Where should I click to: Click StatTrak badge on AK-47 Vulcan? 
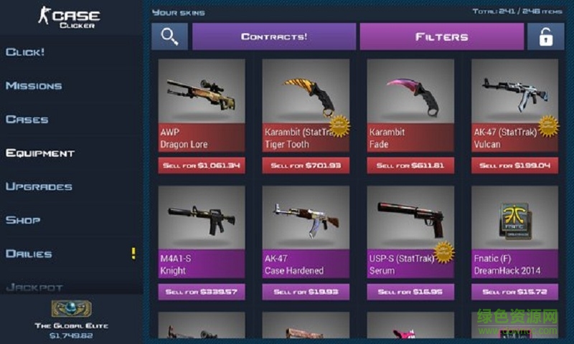548,126
